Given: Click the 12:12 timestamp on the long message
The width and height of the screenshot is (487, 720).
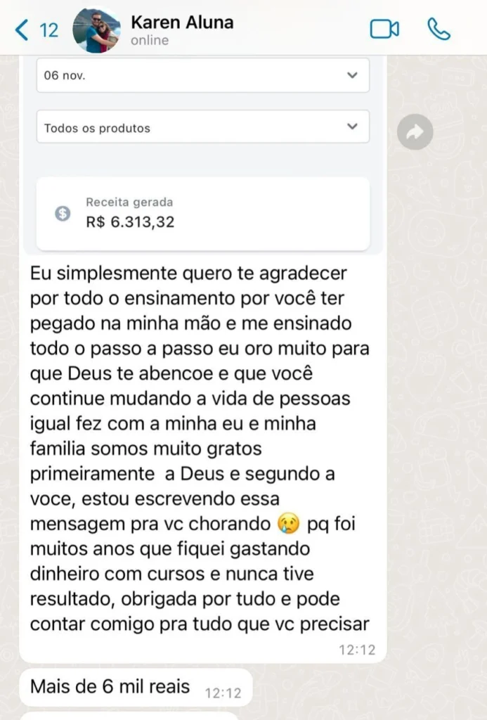Looking at the screenshot, I should tap(357, 650).
